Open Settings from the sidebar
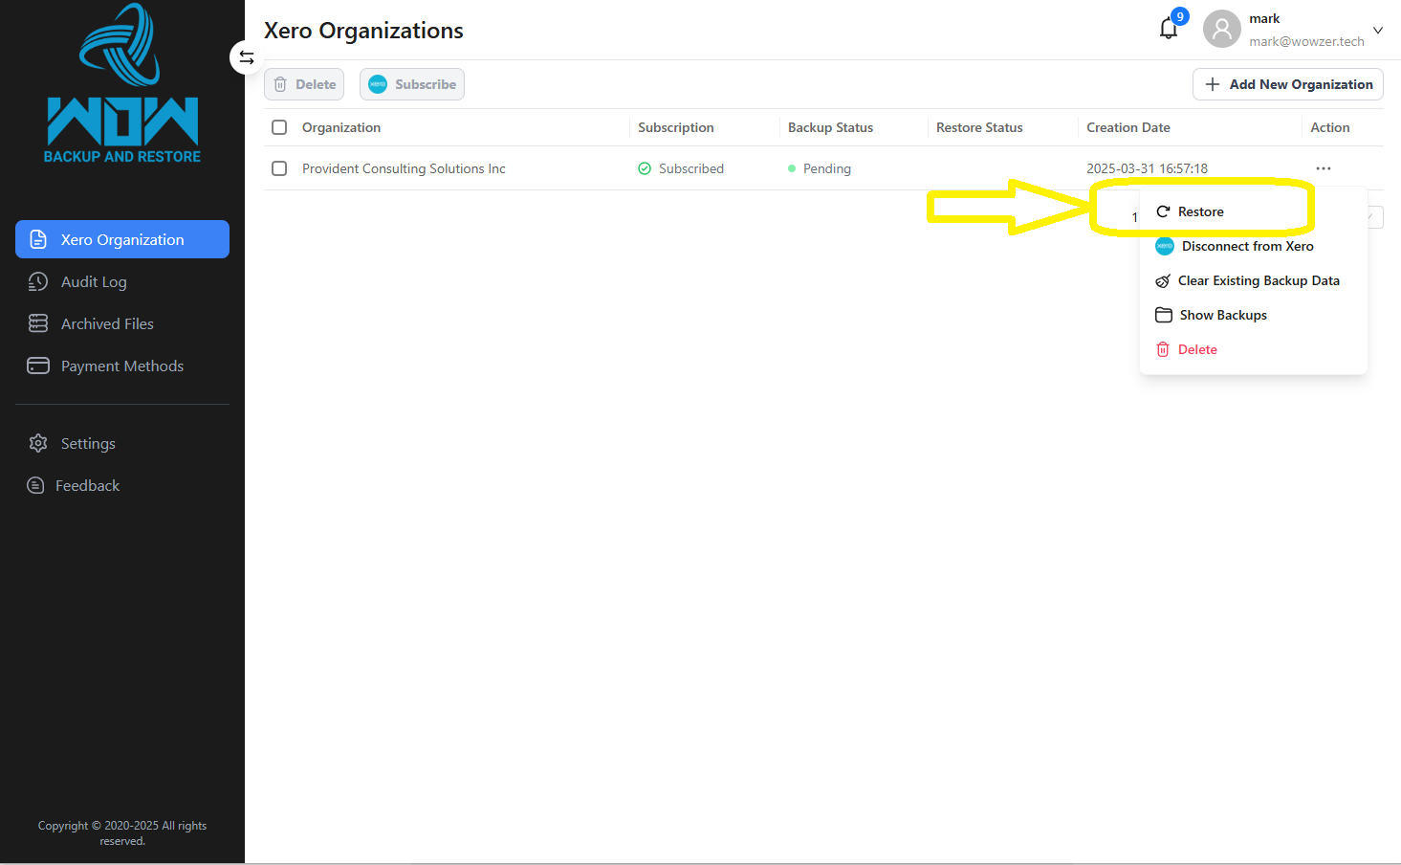Screen dimensions: 1401x865 click(x=88, y=443)
